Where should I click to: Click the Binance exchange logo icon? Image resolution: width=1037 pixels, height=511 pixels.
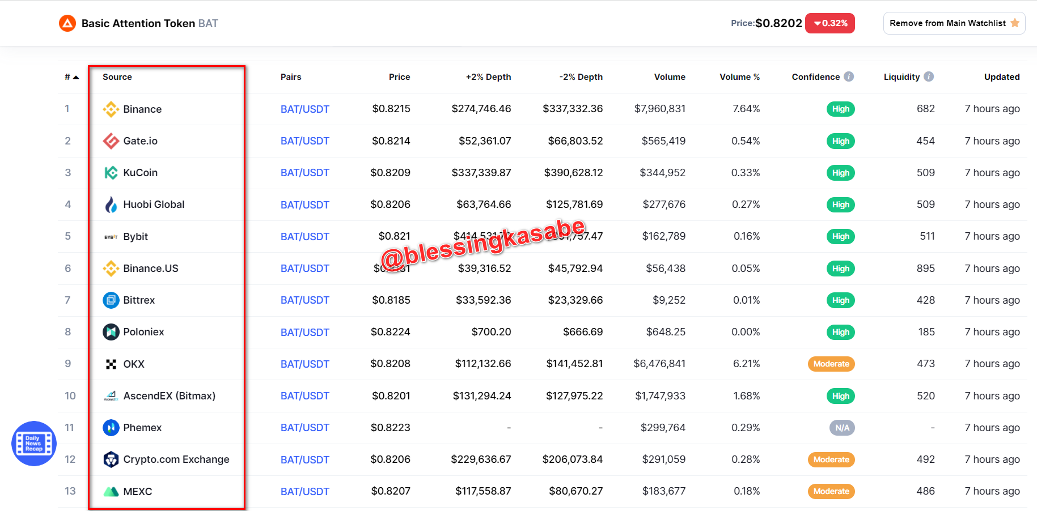coord(111,109)
